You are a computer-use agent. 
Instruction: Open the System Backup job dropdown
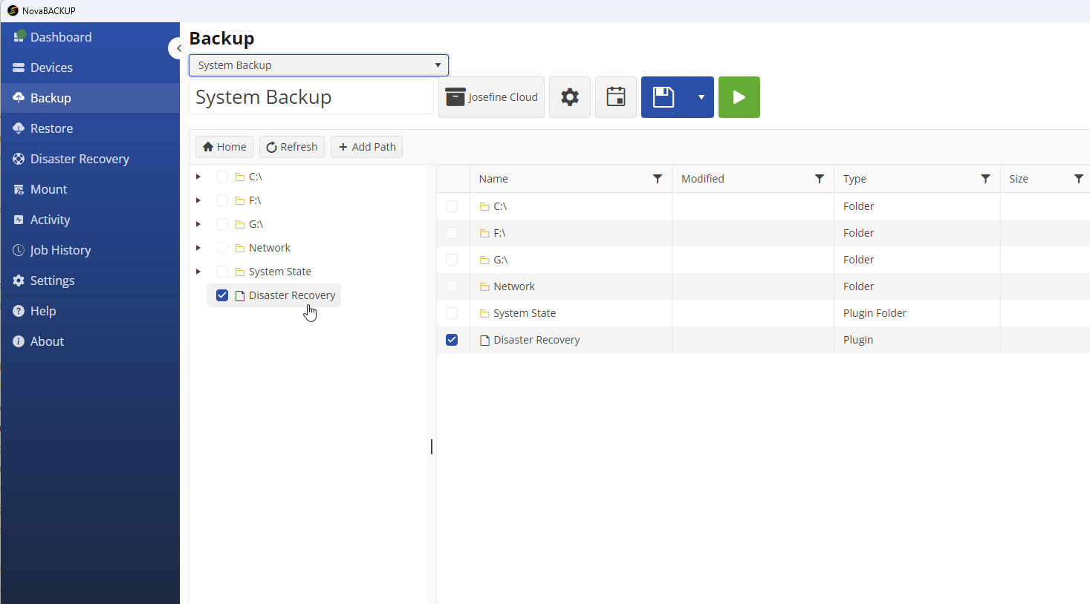pyautogui.click(x=319, y=65)
